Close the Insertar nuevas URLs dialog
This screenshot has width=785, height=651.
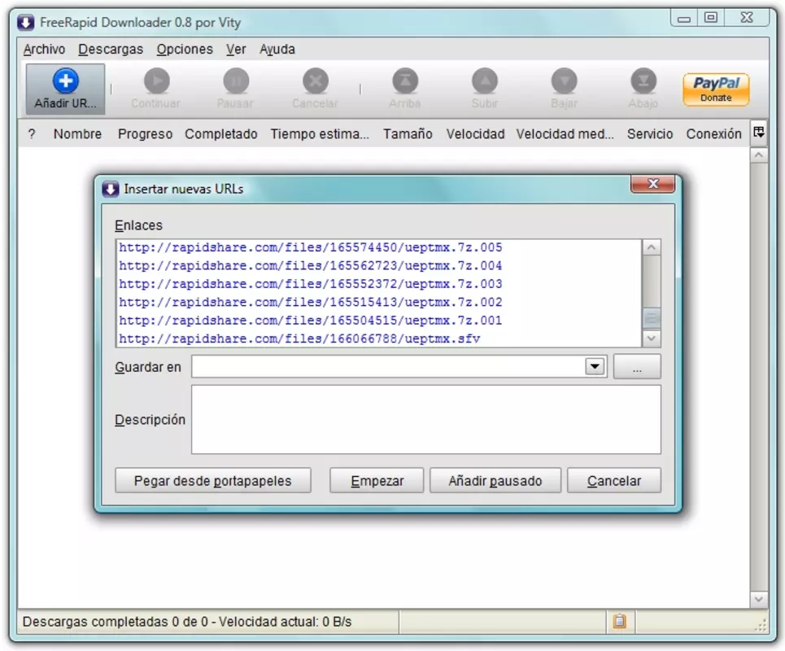[653, 184]
